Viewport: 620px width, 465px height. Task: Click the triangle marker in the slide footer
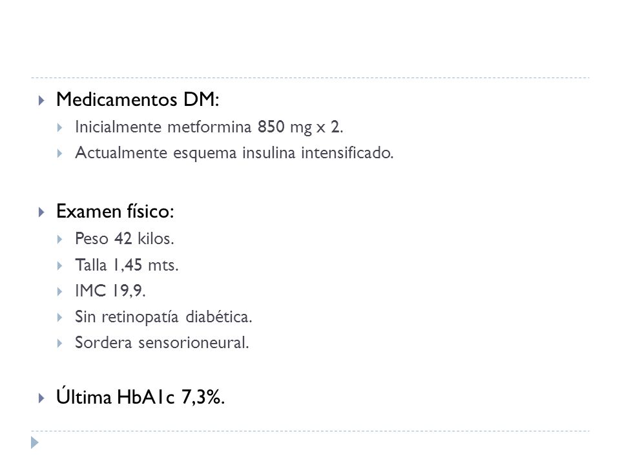point(35,442)
